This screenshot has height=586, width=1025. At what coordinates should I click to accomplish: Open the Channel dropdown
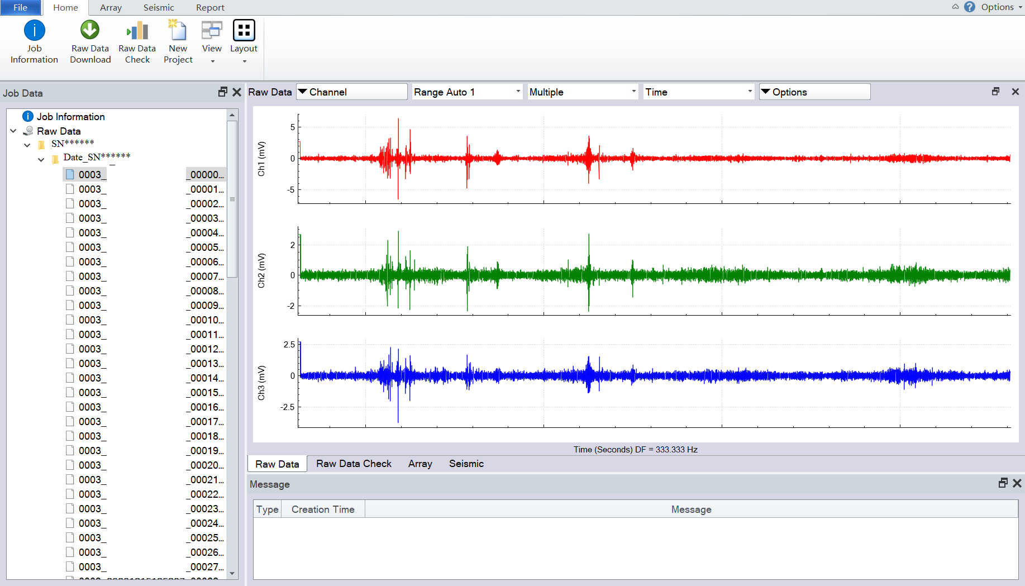pyautogui.click(x=352, y=92)
